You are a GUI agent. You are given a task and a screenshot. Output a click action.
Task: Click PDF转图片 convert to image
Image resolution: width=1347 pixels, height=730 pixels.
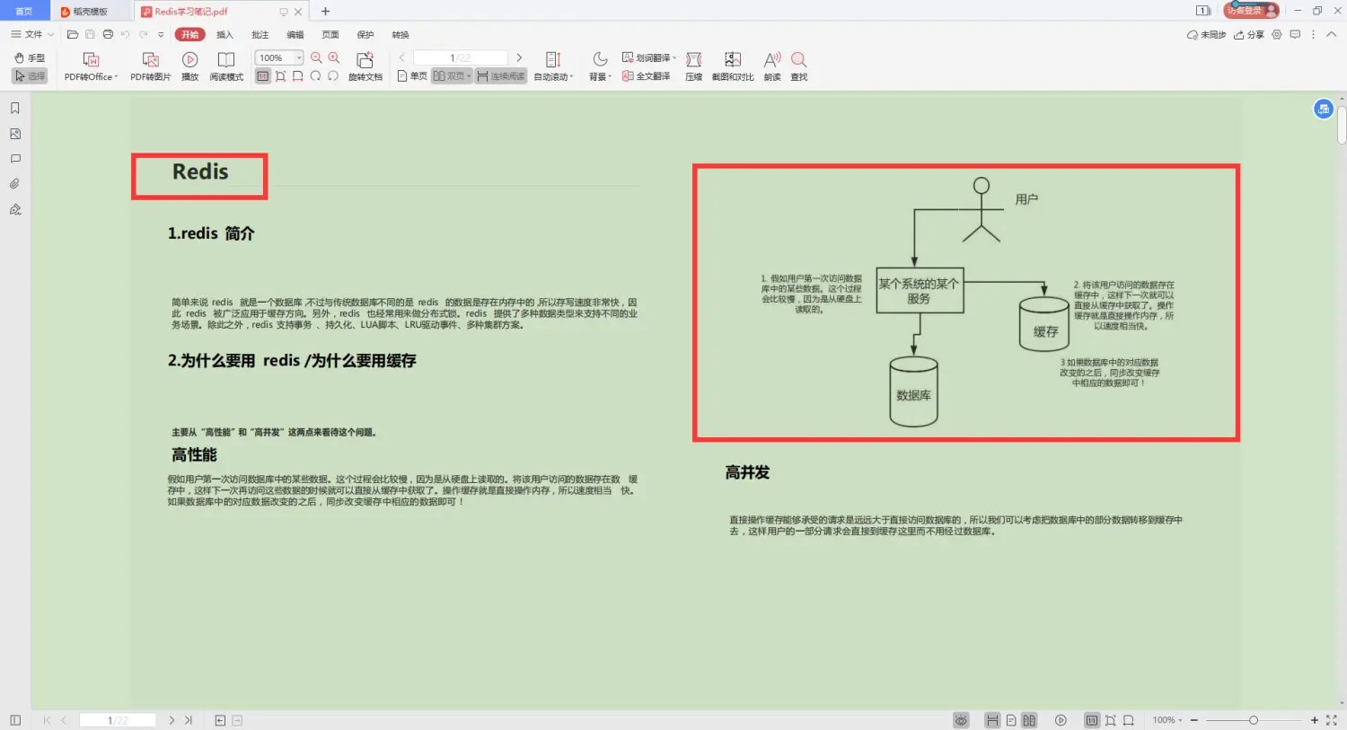150,66
